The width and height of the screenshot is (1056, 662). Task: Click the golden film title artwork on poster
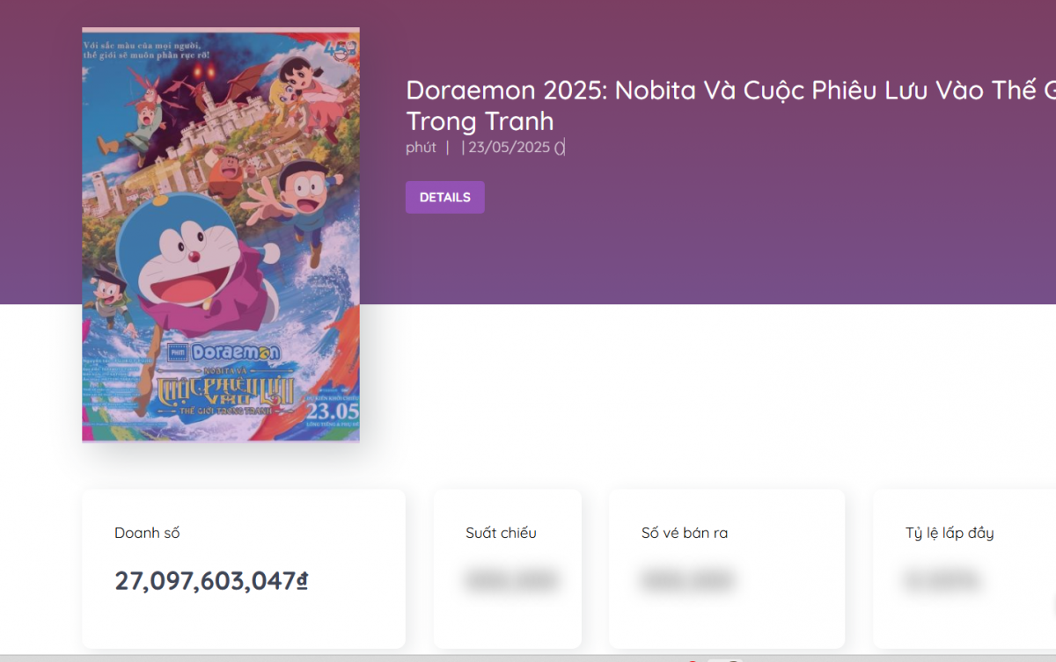click(224, 392)
